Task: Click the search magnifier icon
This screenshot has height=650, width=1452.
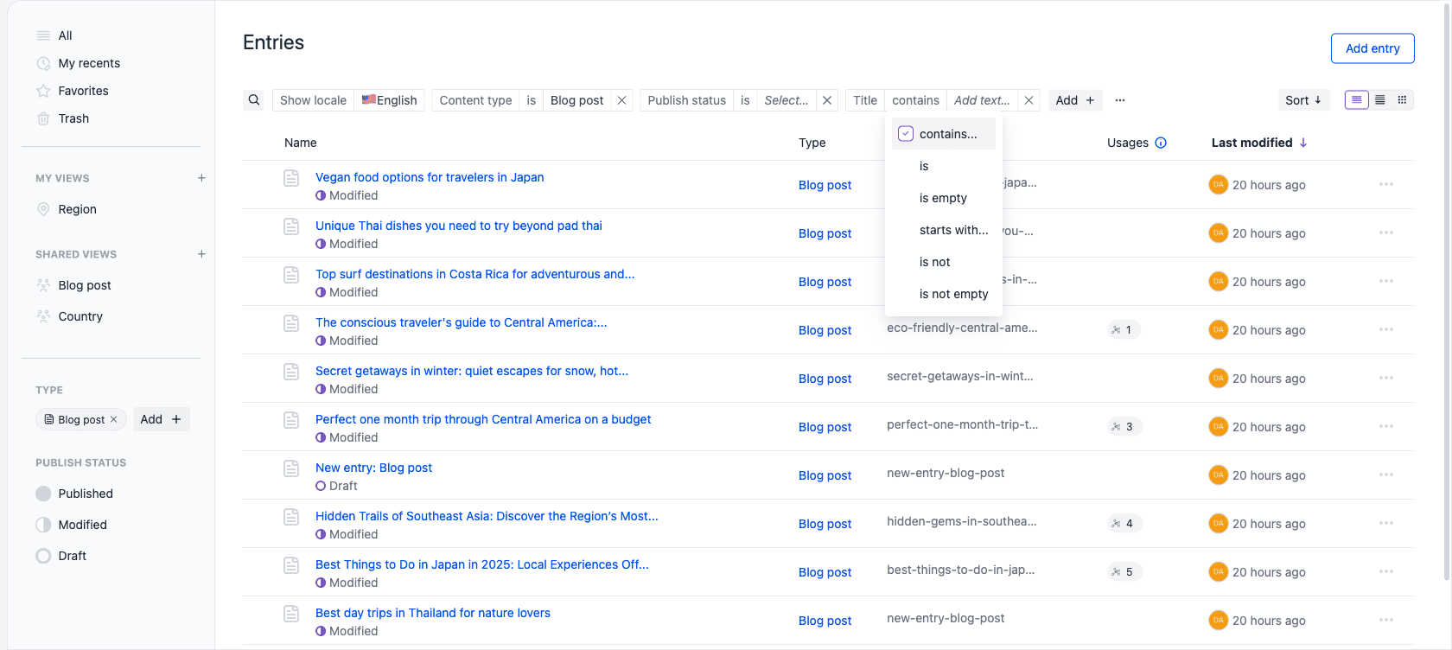Action: coord(254,100)
